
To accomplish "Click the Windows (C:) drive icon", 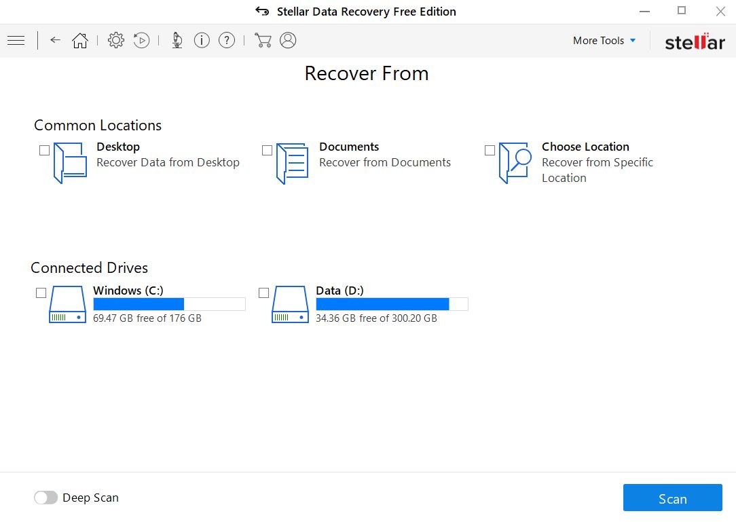I will (x=68, y=304).
